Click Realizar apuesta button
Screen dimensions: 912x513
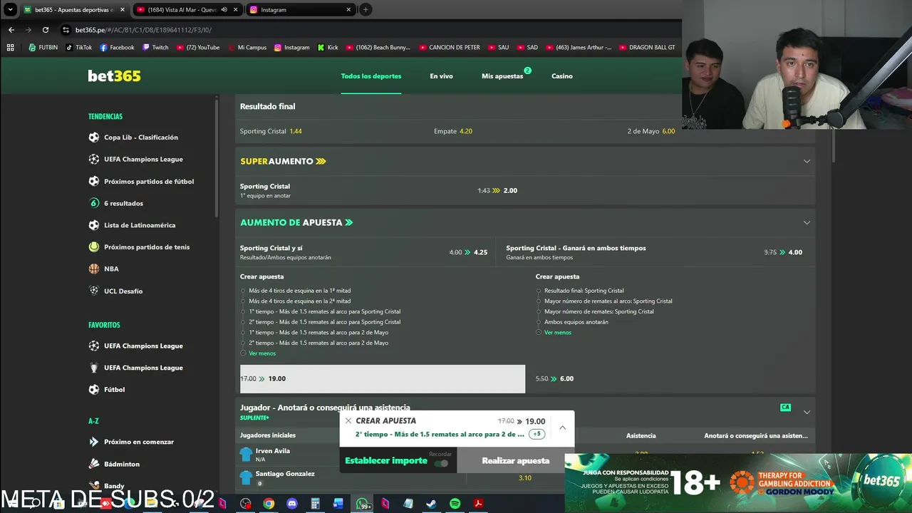tap(515, 461)
